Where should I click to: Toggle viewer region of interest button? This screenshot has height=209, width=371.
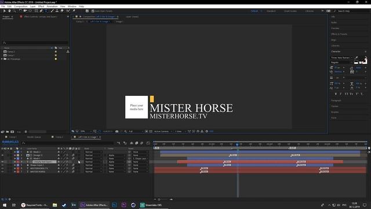pyautogui.click(x=147, y=131)
